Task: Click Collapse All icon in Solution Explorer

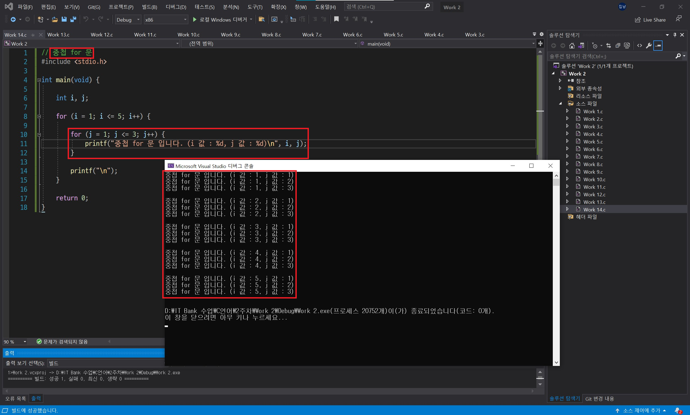Action: [x=618, y=46]
